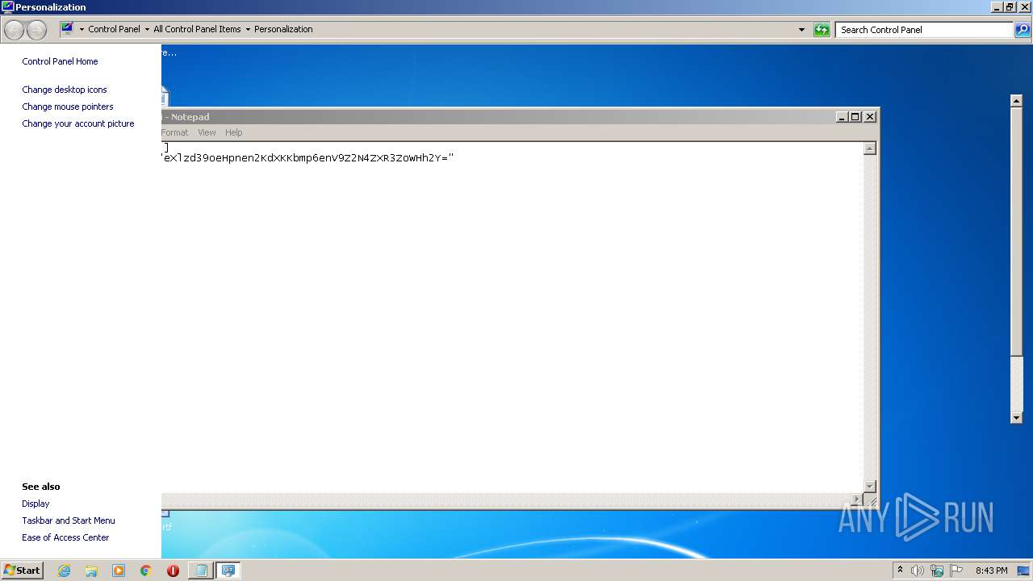Open the Start menu

click(22, 570)
